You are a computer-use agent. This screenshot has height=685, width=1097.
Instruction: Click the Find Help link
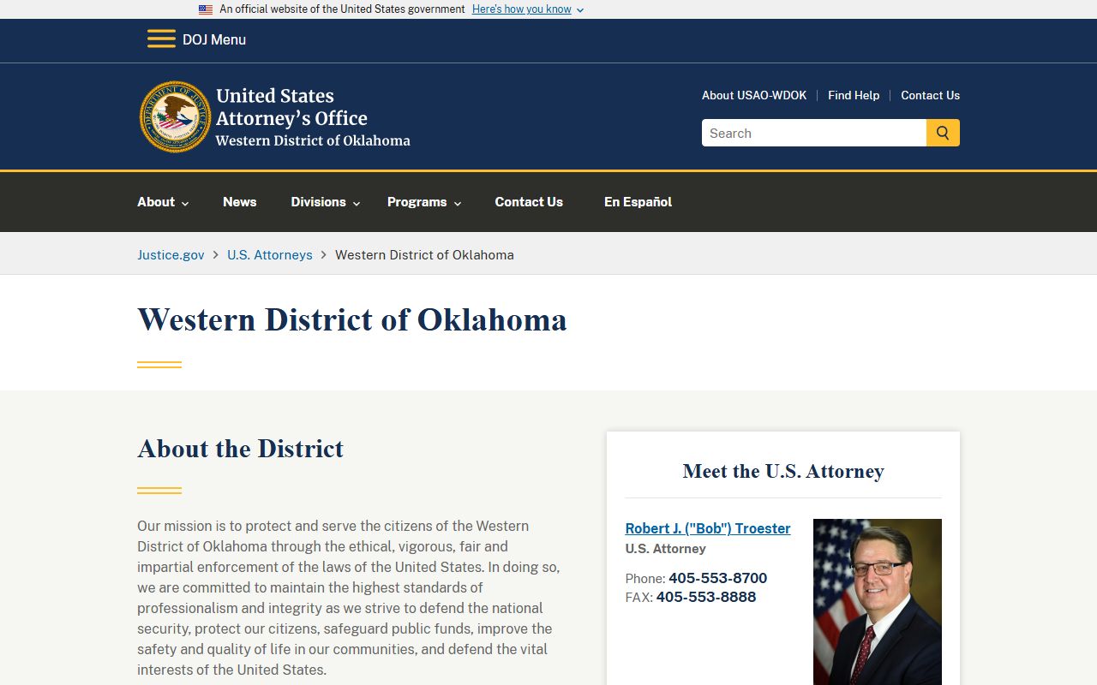tap(854, 95)
